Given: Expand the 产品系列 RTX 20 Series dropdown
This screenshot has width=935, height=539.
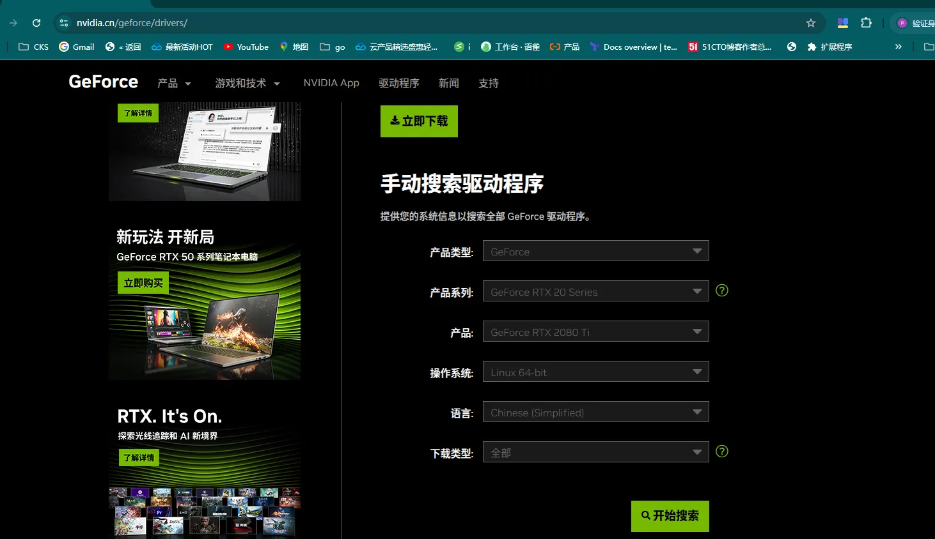Looking at the screenshot, I should (596, 291).
